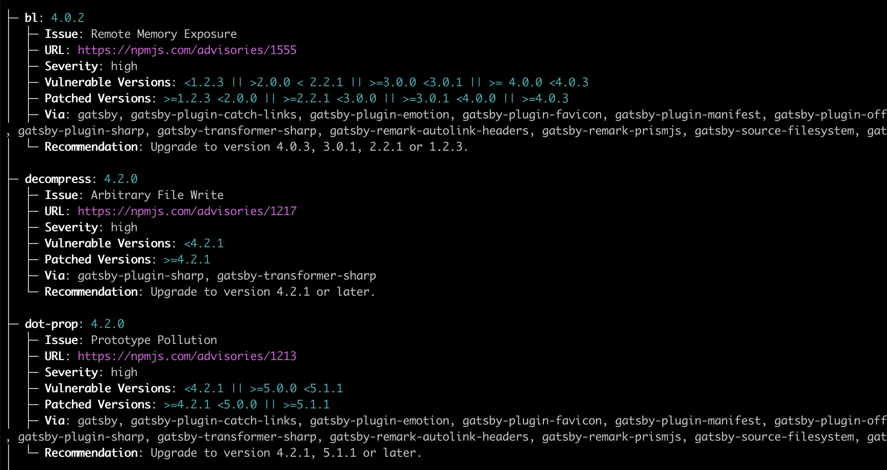887x470 pixels.
Task: Open the npm advisories 1213 link
Action: (x=187, y=356)
